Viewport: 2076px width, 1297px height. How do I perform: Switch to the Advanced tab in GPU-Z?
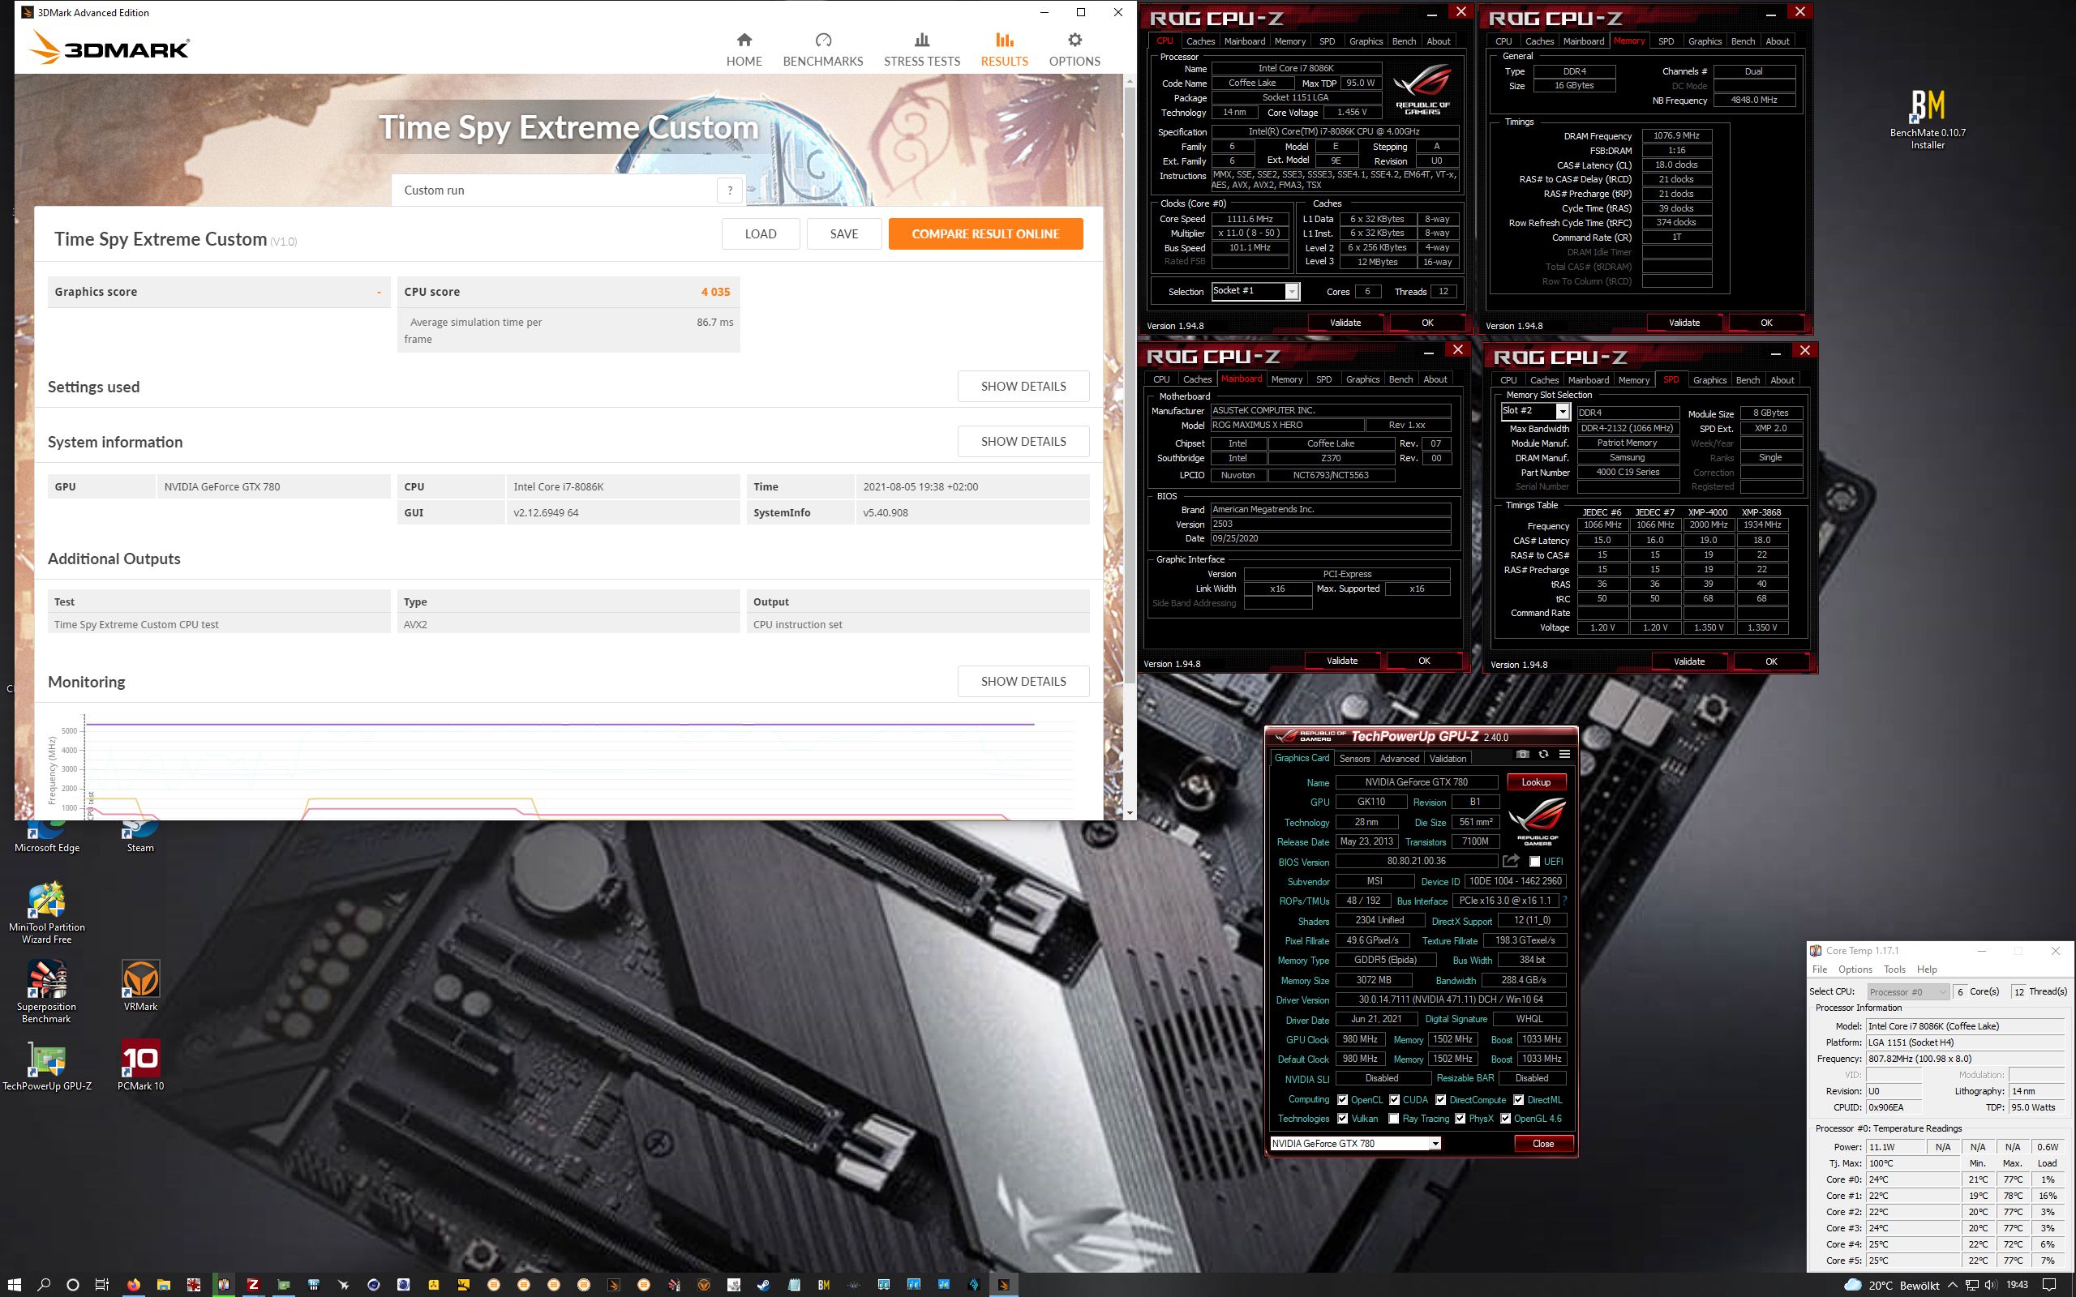[x=1399, y=758]
